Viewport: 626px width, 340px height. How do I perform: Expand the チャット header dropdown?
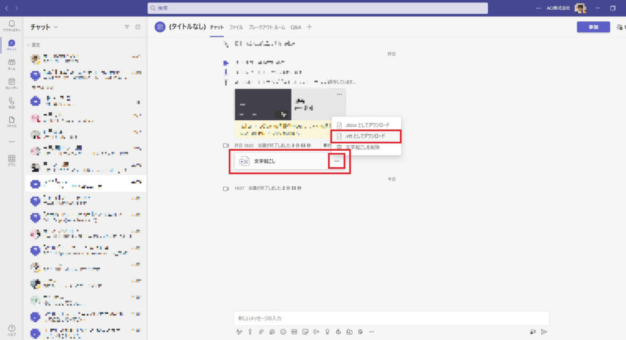click(x=56, y=27)
